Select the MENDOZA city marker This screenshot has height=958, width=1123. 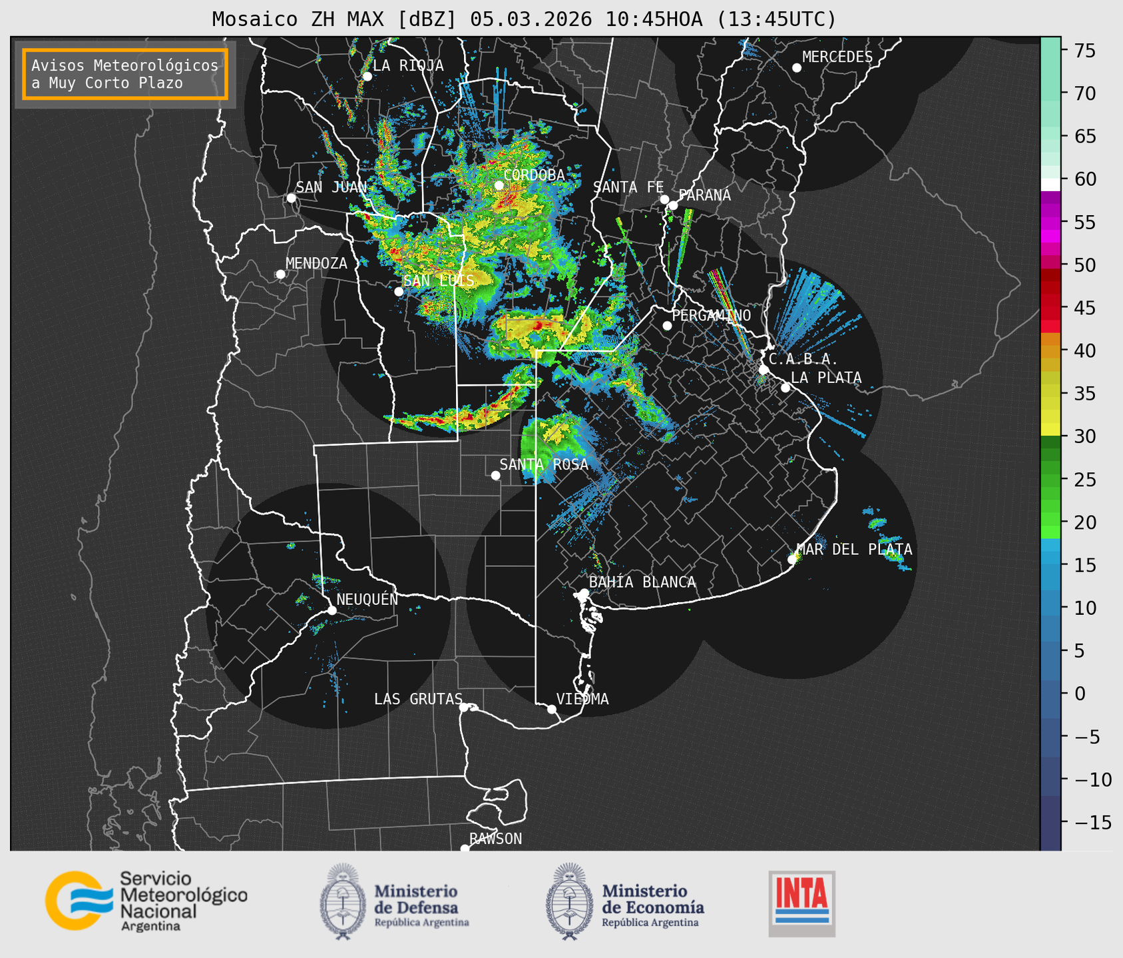280,274
